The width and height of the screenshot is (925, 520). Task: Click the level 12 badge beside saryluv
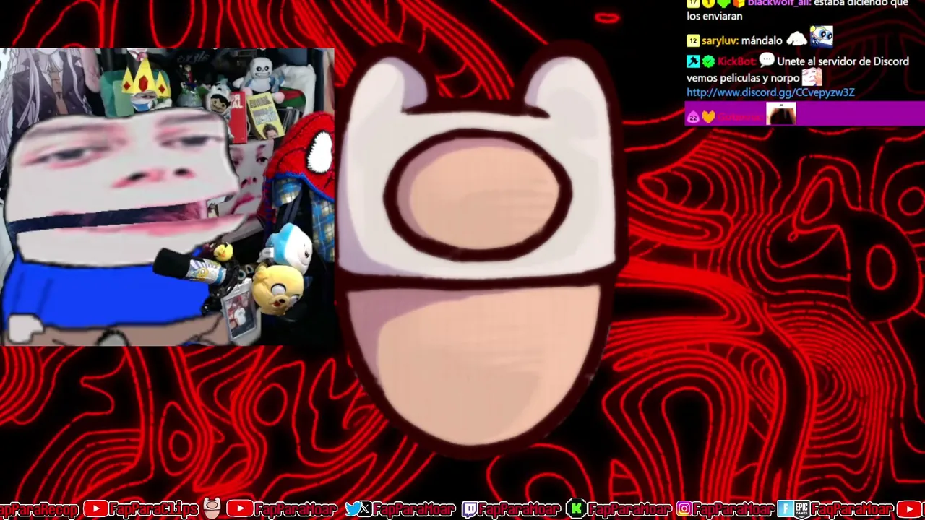(x=693, y=41)
